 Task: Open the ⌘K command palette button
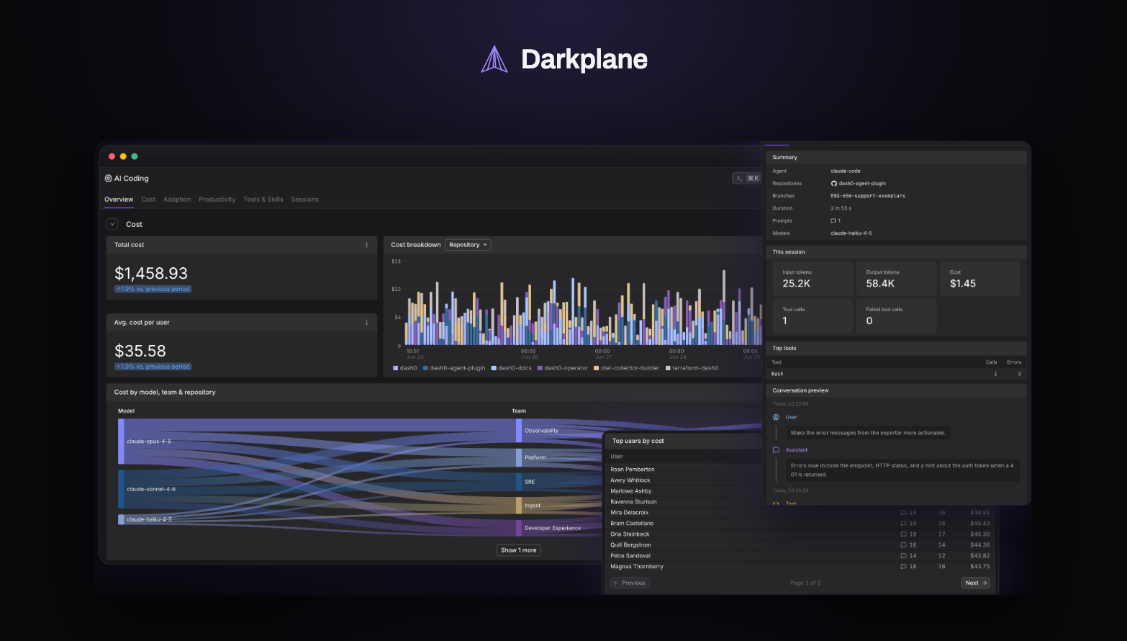click(746, 179)
